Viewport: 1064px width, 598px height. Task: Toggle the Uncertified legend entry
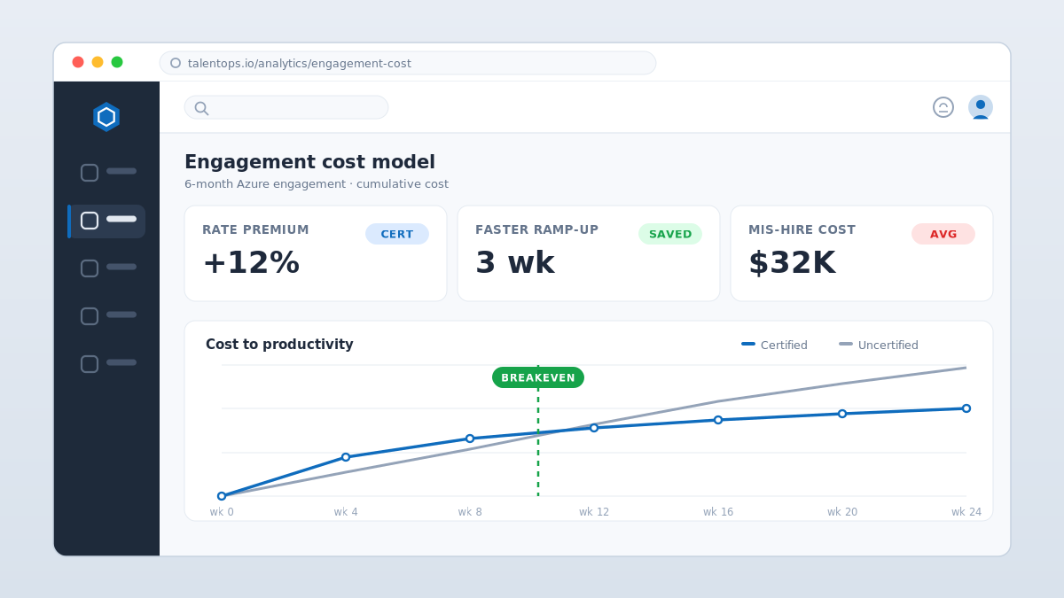[x=879, y=345]
